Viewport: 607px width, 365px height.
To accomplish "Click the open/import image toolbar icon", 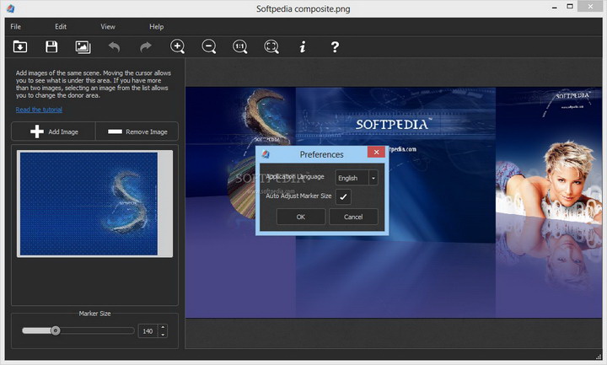I will point(19,47).
